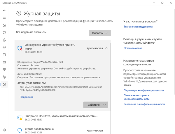Image resolution: width=175 pixels, height=134 pixels.
Task: Open the Действия dropdown button
Action: pyautogui.click(x=96, y=105)
